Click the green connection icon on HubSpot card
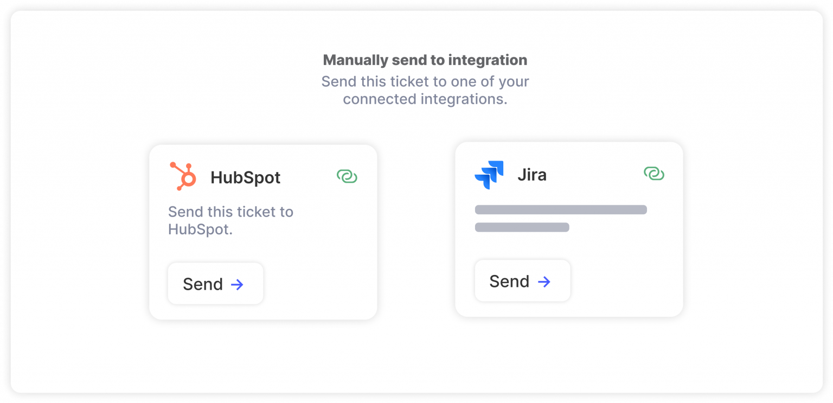The width and height of the screenshot is (833, 403). point(347,176)
